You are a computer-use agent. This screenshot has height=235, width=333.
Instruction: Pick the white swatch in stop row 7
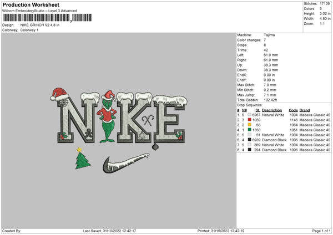[x=249, y=145]
